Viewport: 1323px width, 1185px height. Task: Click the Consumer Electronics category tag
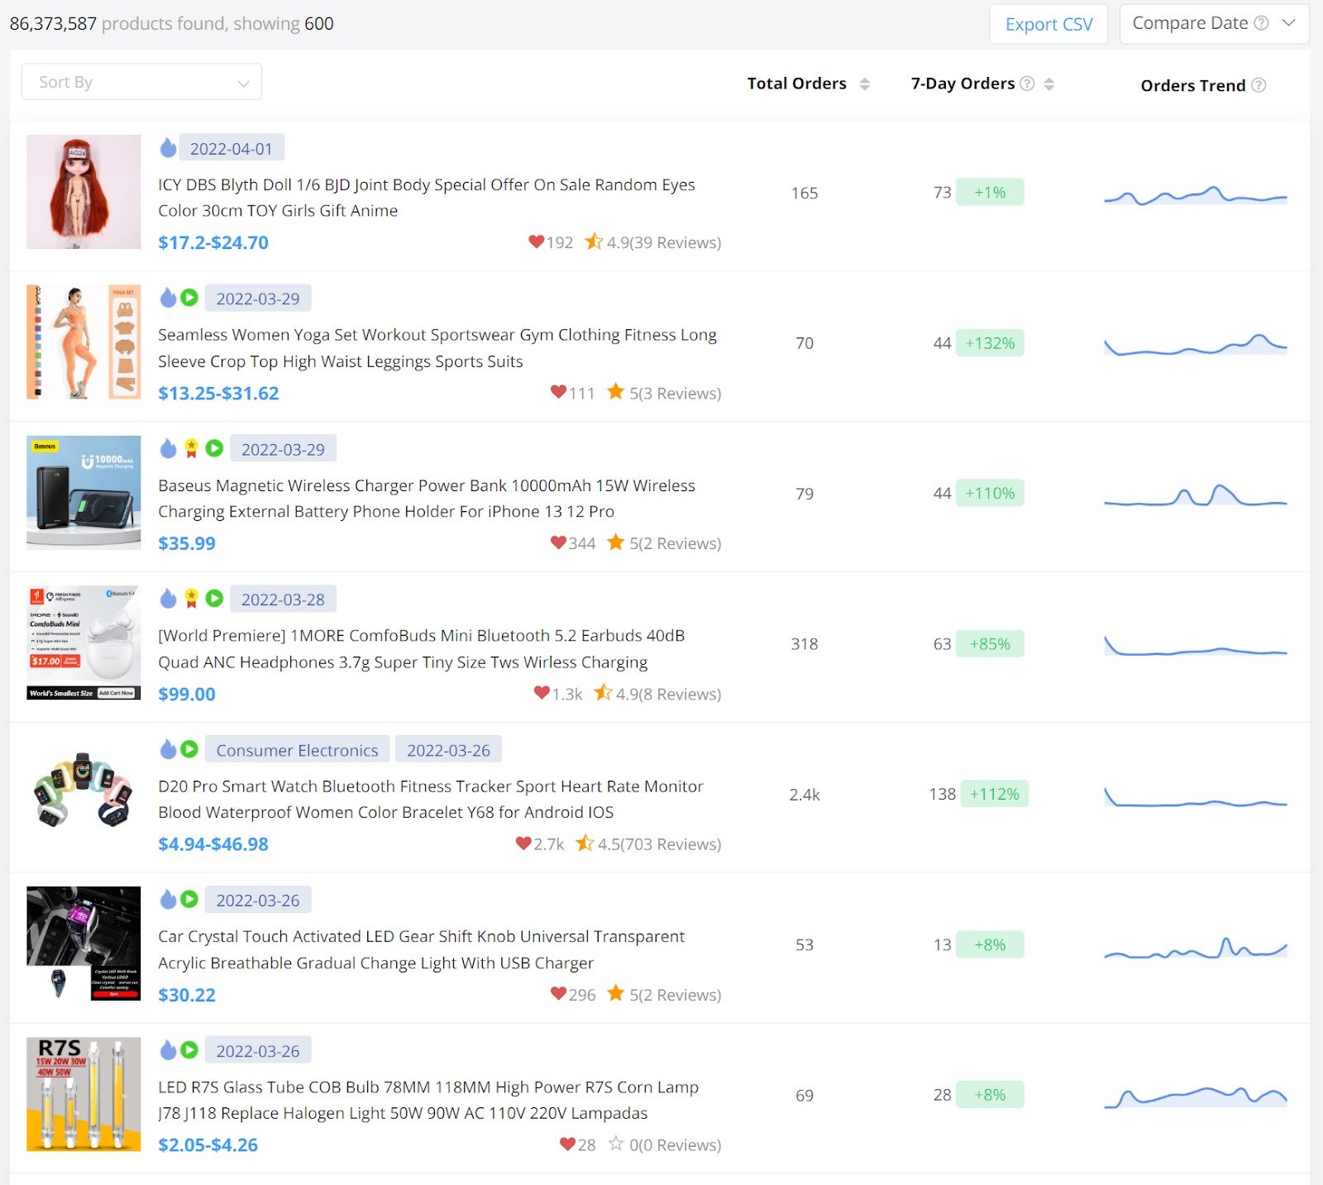(297, 750)
